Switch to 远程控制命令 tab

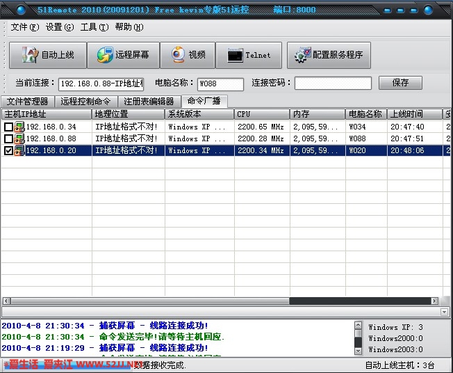pos(85,102)
